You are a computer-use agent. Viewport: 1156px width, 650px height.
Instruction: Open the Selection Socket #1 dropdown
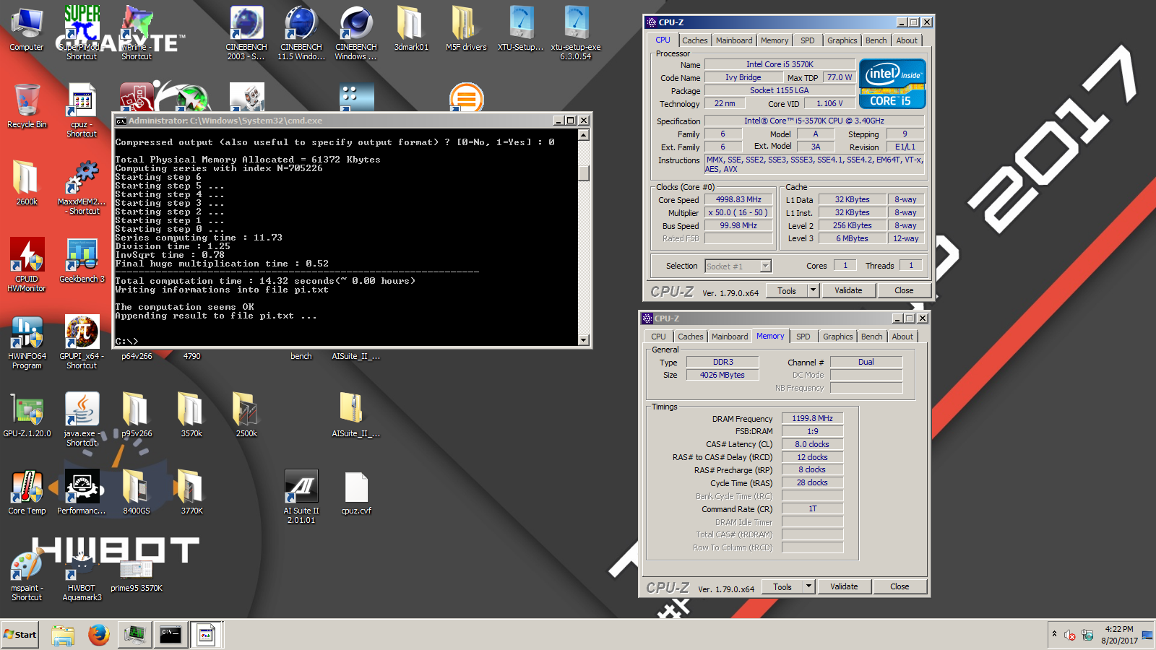(738, 266)
